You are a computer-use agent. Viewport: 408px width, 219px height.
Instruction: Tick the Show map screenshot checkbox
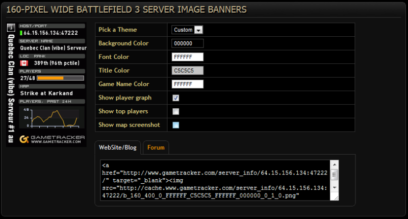pos(176,125)
